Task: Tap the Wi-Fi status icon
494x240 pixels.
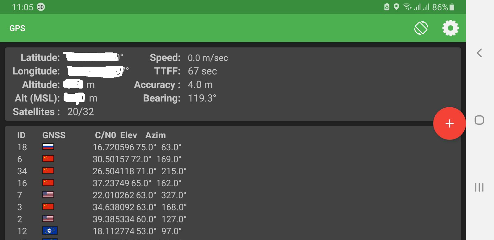Action: [x=407, y=7]
